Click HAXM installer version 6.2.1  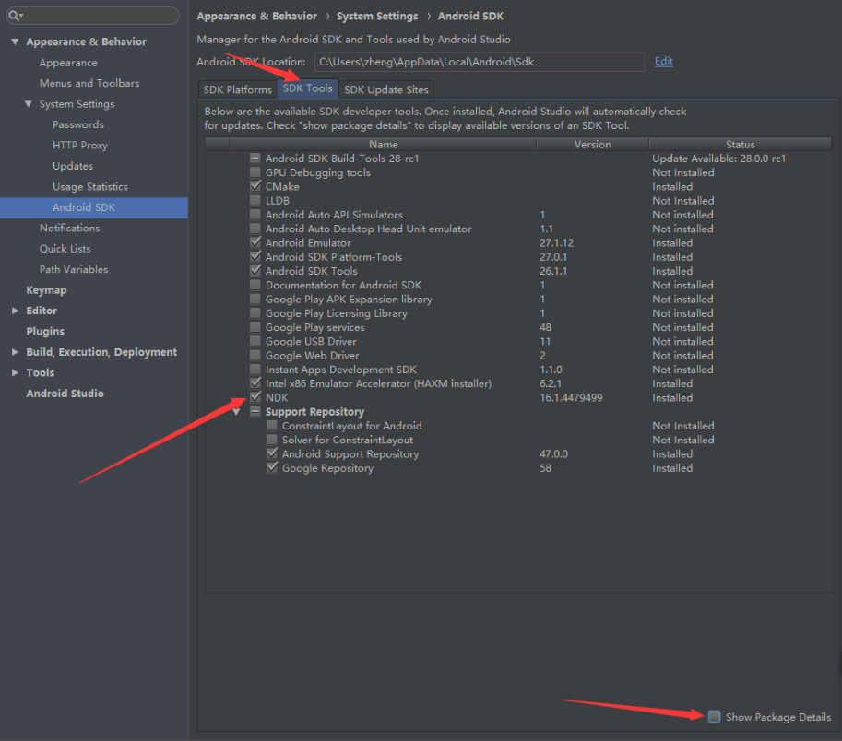coord(551,383)
